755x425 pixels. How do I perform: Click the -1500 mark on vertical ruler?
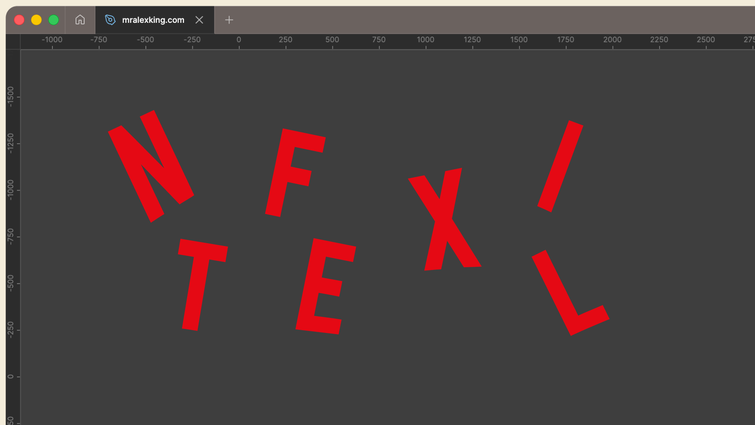[x=11, y=97]
